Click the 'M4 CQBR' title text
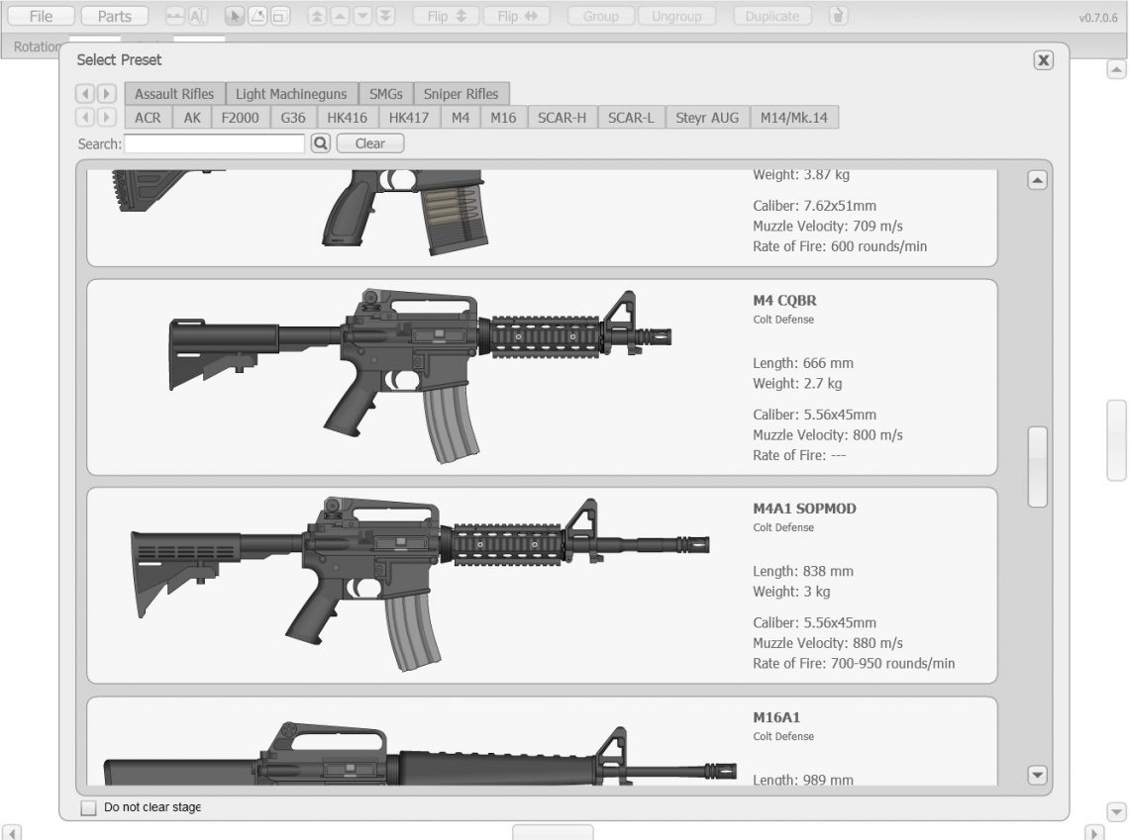This screenshot has width=1129, height=840. point(784,301)
